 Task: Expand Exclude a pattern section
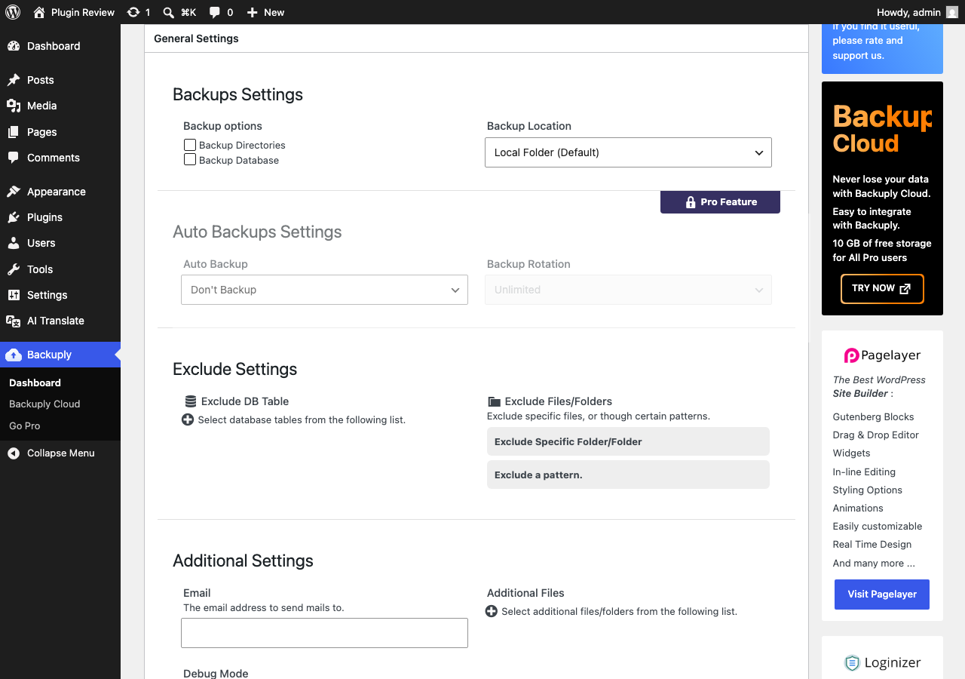pos(628,475)
